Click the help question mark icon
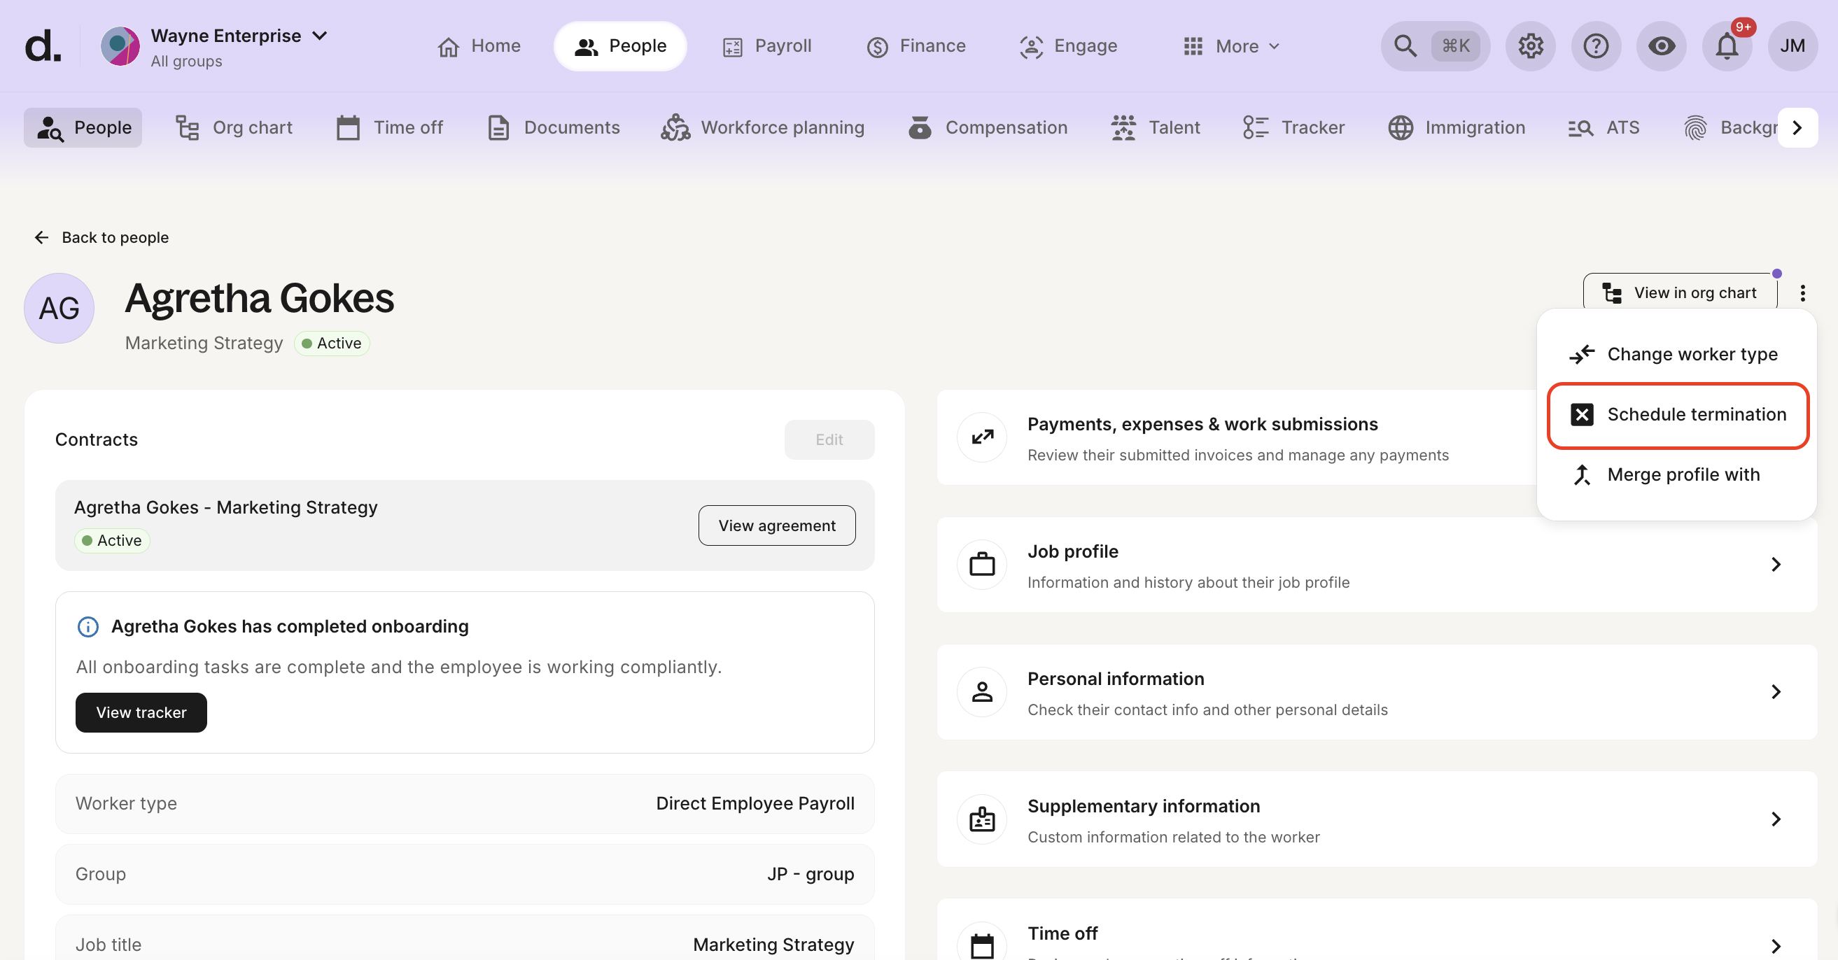1838x960 pixels. pos(1595,46)
